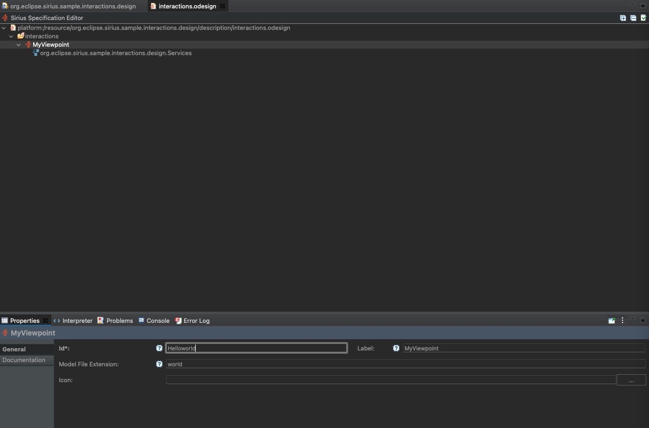Image resolution: width=649 pixels, height=428 pixels.
Task: Select the Documentation properties section
Action: 27,360
